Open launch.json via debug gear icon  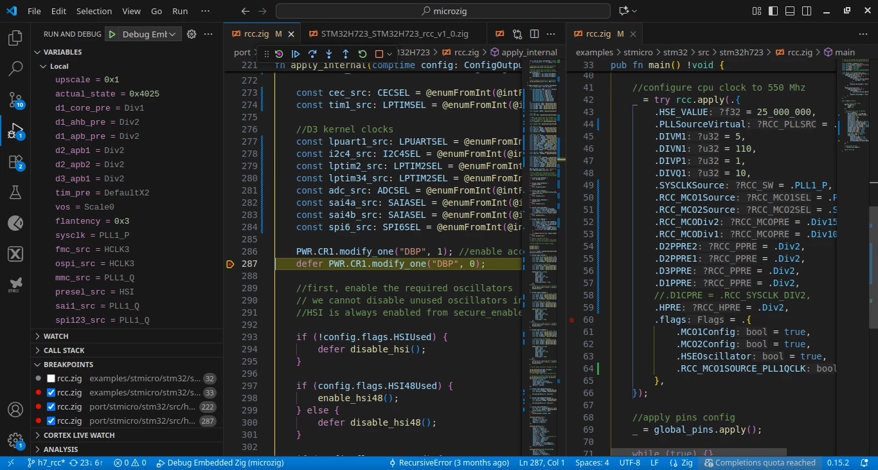point(191,34)
